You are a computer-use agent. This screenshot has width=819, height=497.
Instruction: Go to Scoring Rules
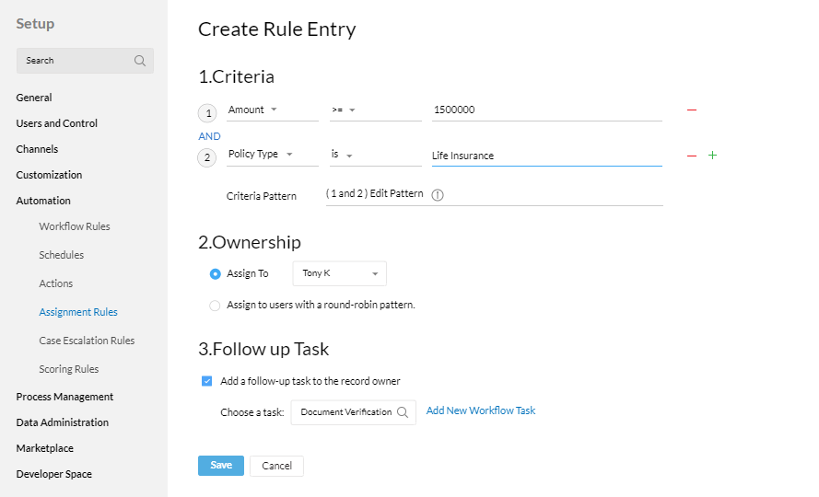[x=69, y=369]
